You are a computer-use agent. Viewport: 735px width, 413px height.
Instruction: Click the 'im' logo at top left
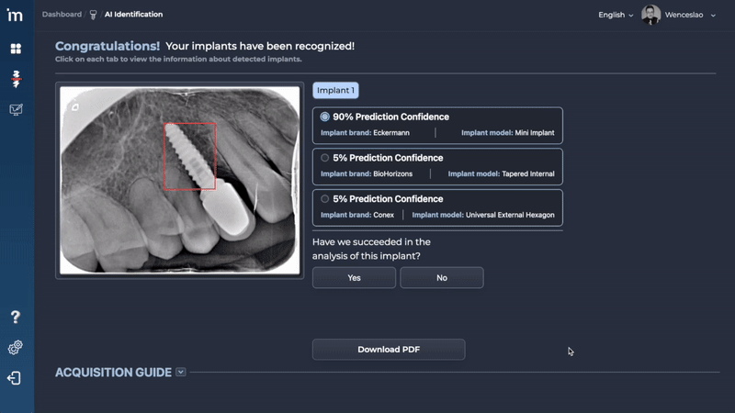16,16
